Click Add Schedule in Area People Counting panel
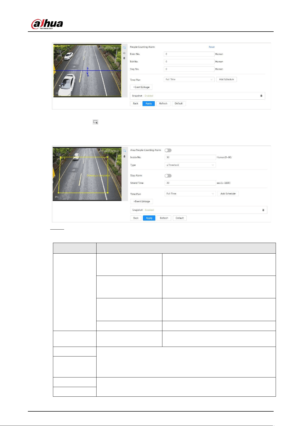 (228, 194)
